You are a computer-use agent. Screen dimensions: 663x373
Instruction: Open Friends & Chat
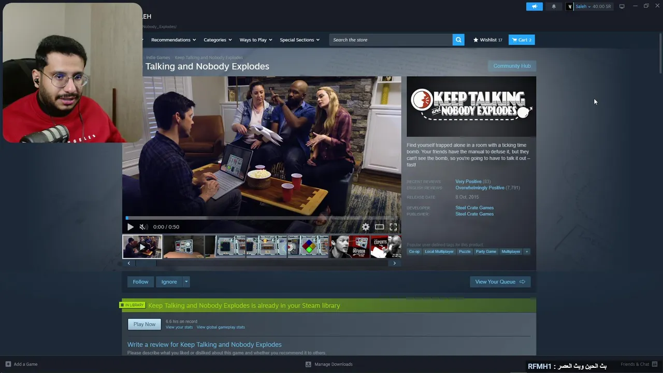coord(639,364)
